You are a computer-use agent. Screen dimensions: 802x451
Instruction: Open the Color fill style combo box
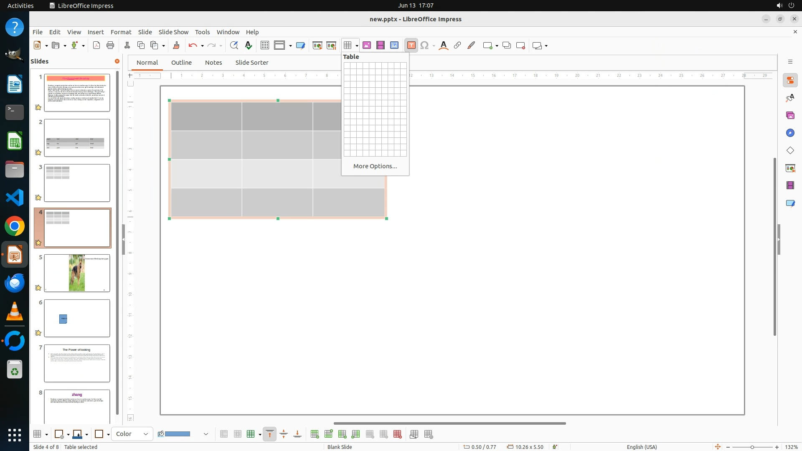click(x=132, y=434)
